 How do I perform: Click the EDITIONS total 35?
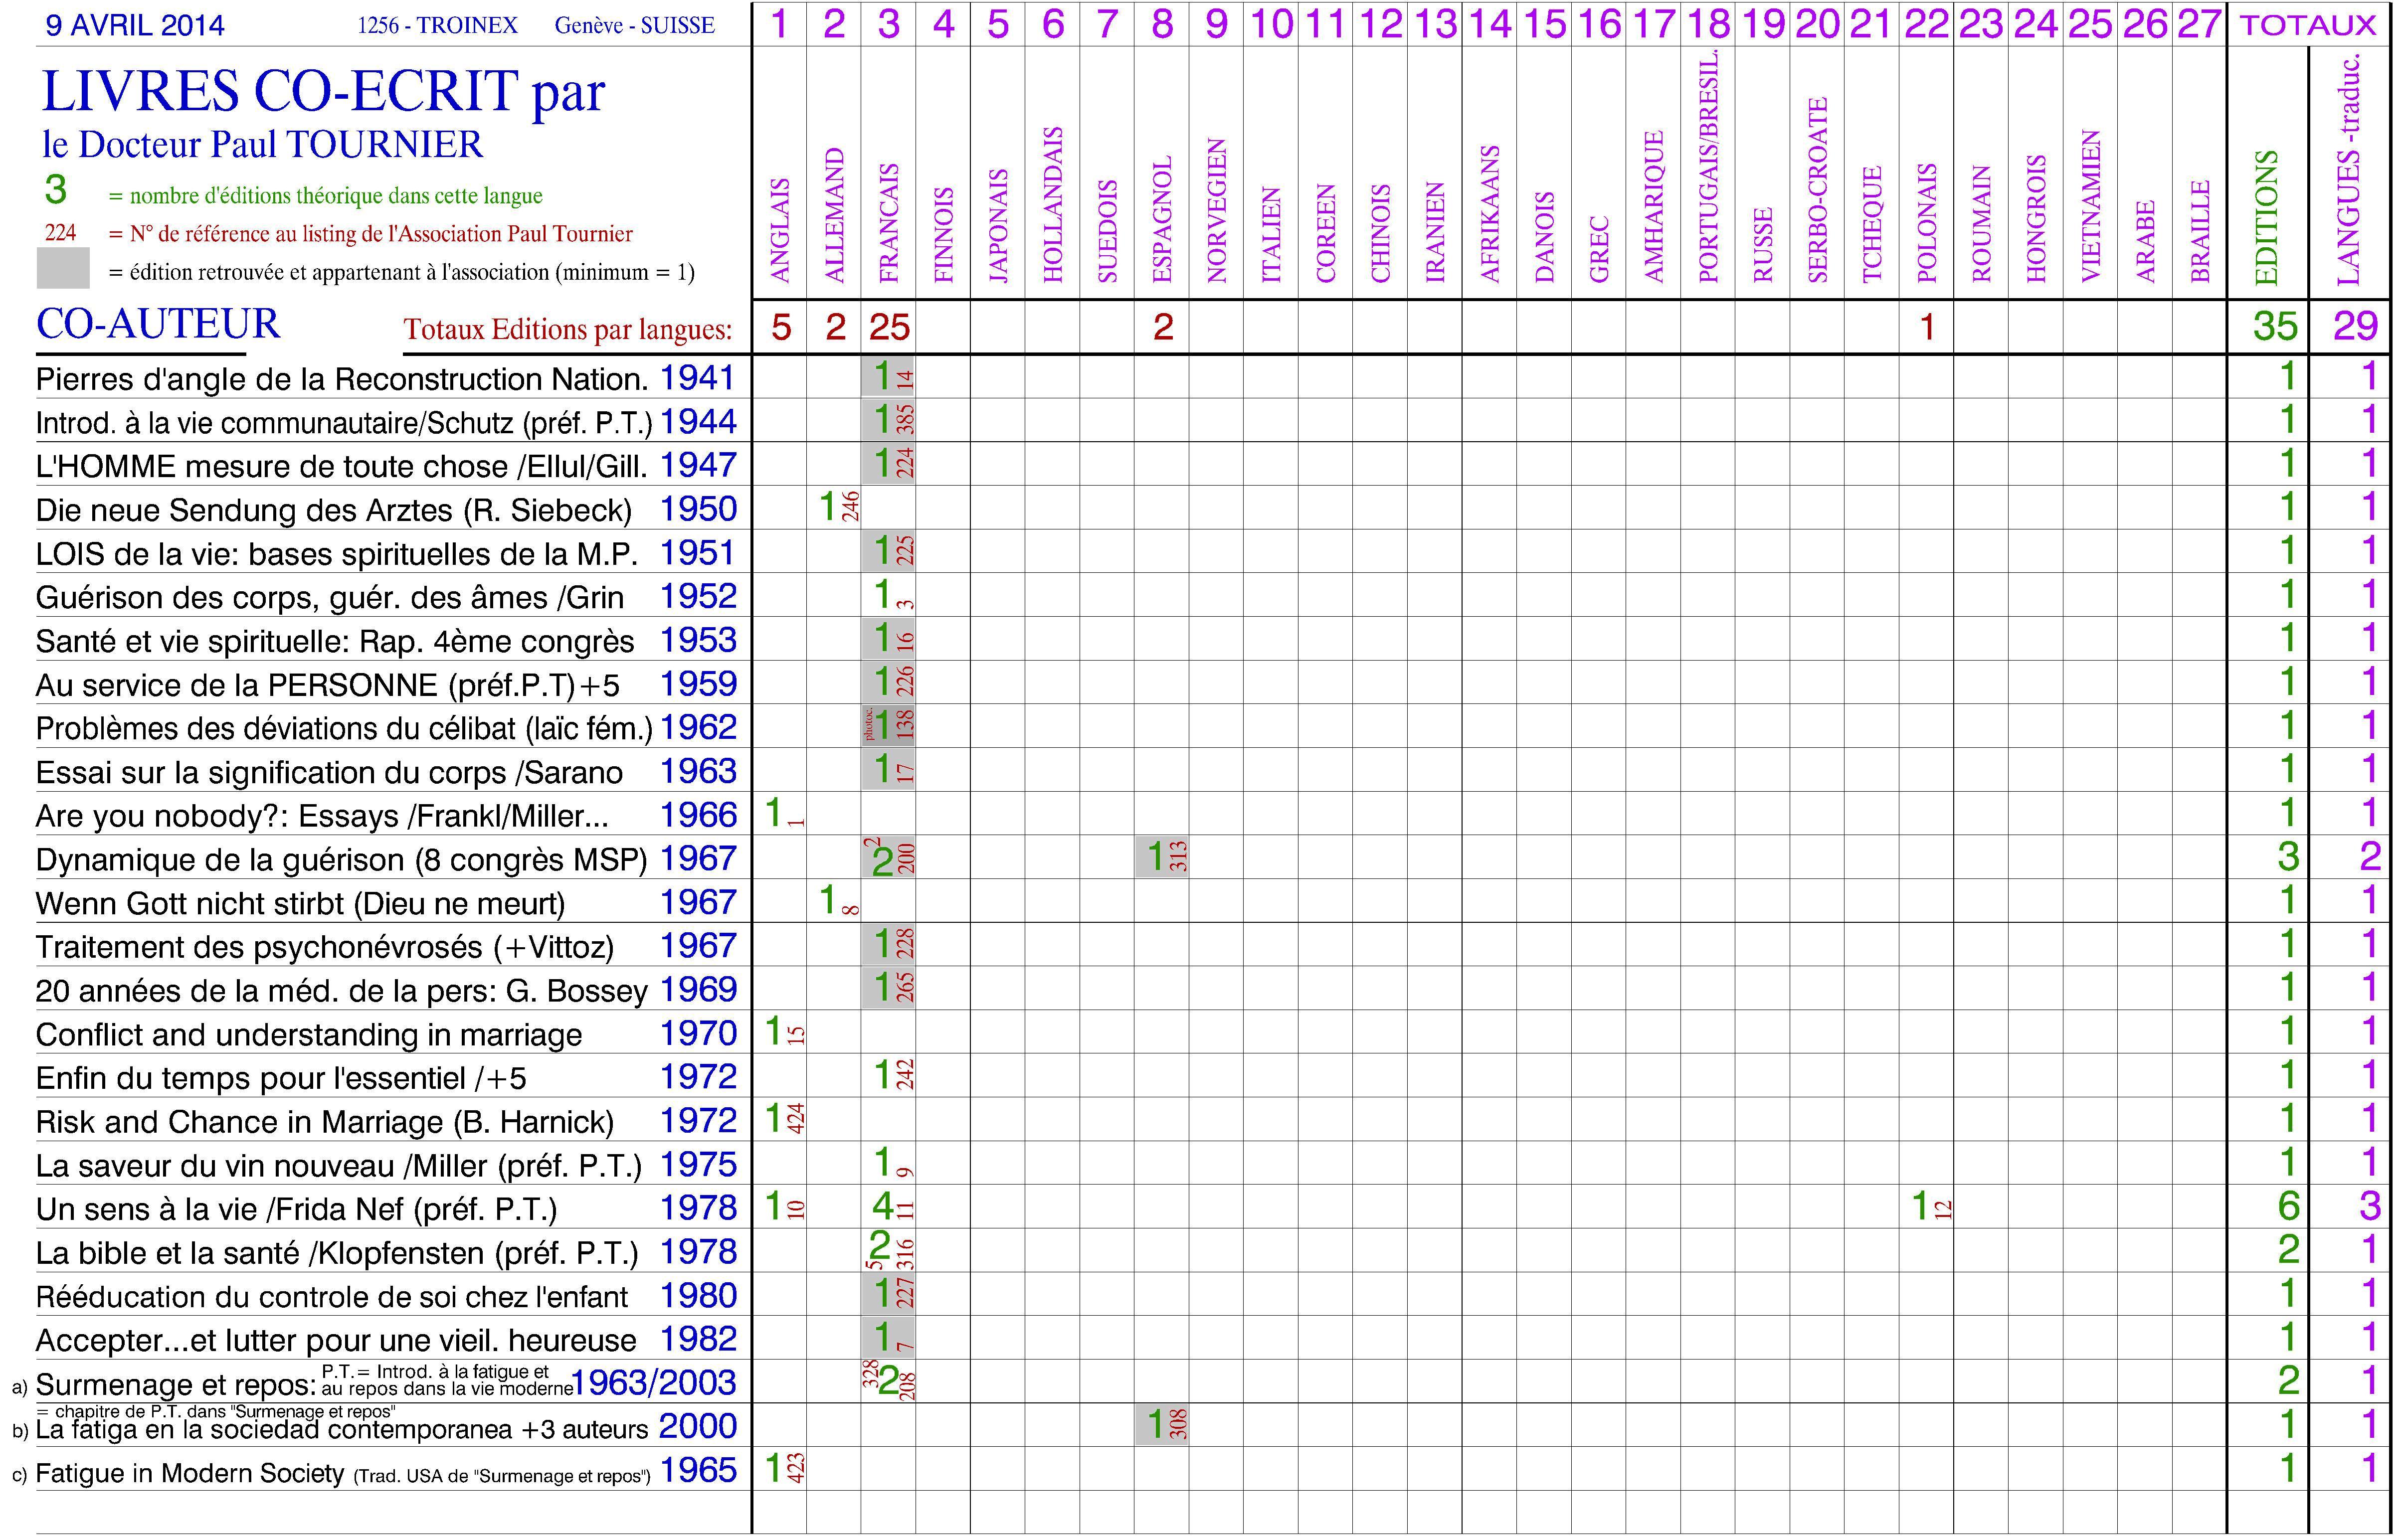[x=2275, y=327]
